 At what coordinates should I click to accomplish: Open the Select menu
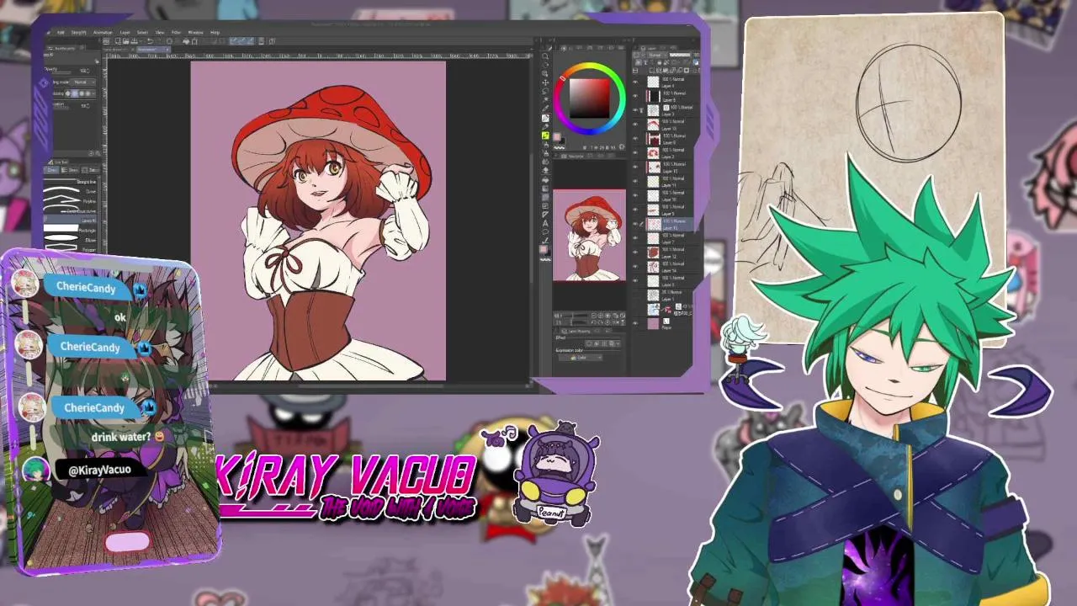142,32
